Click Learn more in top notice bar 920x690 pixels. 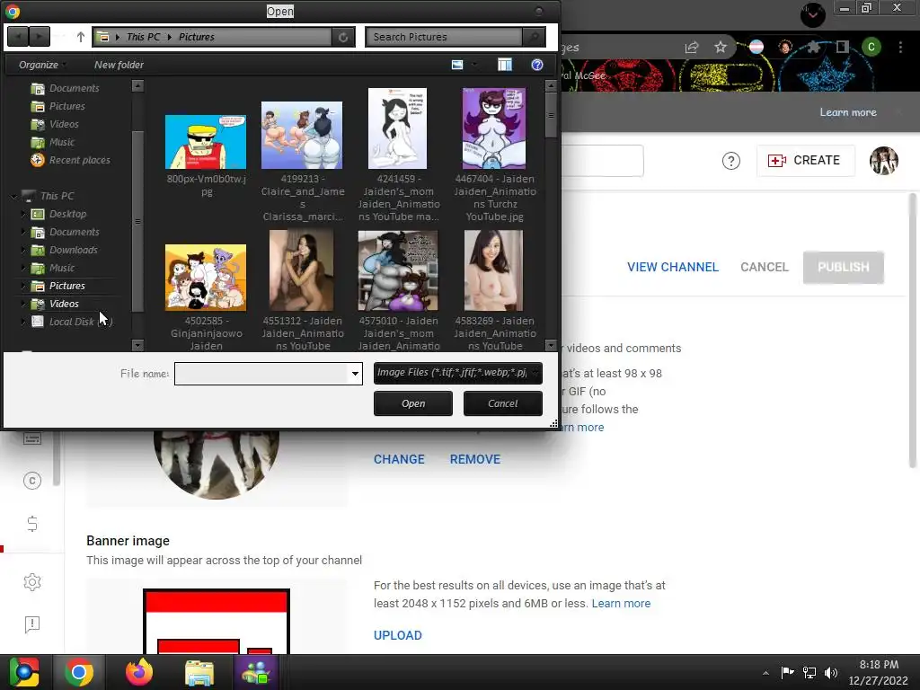click(848, 112)
